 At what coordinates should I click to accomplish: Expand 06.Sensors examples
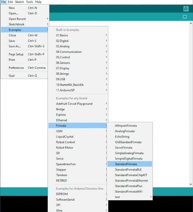[78, 63]
